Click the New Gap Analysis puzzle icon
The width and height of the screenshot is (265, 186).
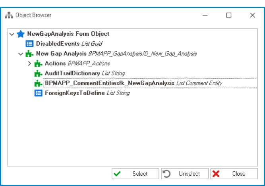click(29, 54)
